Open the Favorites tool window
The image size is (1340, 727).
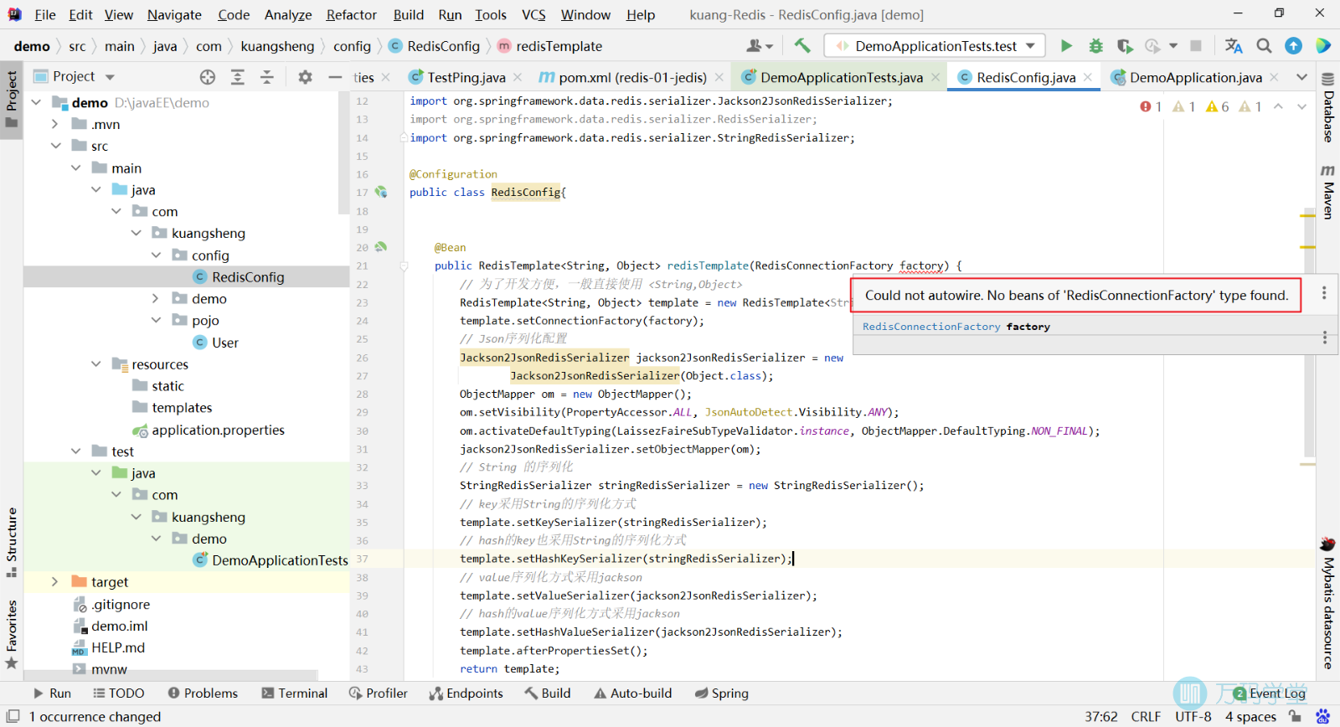click(x=12, y=634)
